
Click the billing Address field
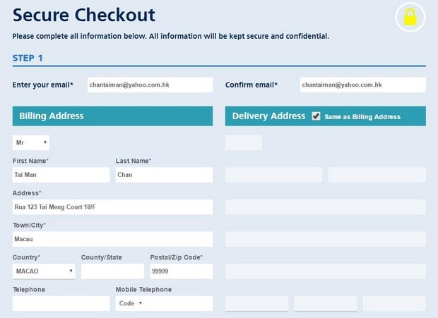[112, 207]
